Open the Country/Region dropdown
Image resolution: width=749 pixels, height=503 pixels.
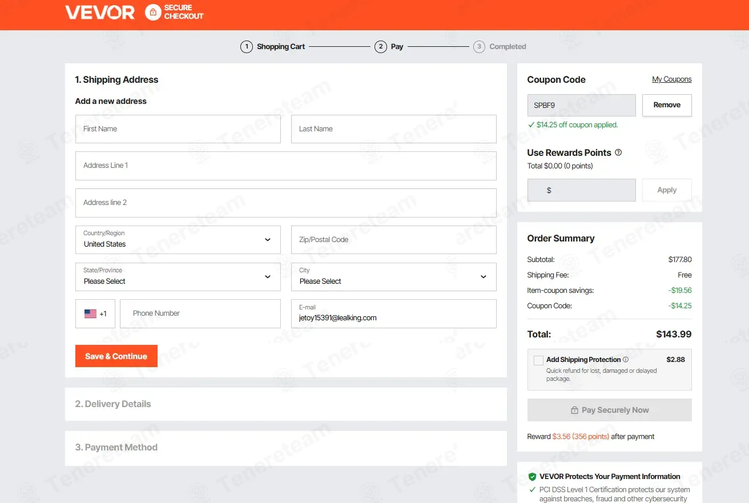178,240
